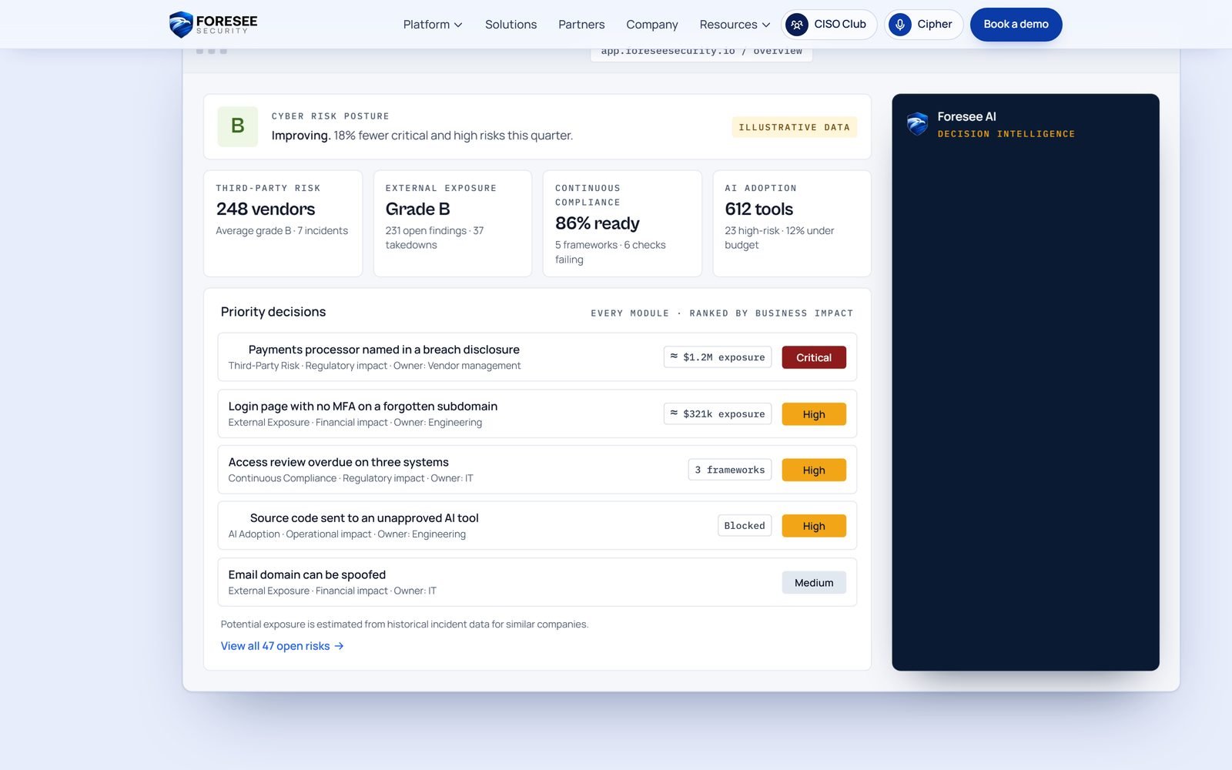Open the Source code sent to unapproved AI tool row
This screenshot has height=770, width=1232.
537,526
